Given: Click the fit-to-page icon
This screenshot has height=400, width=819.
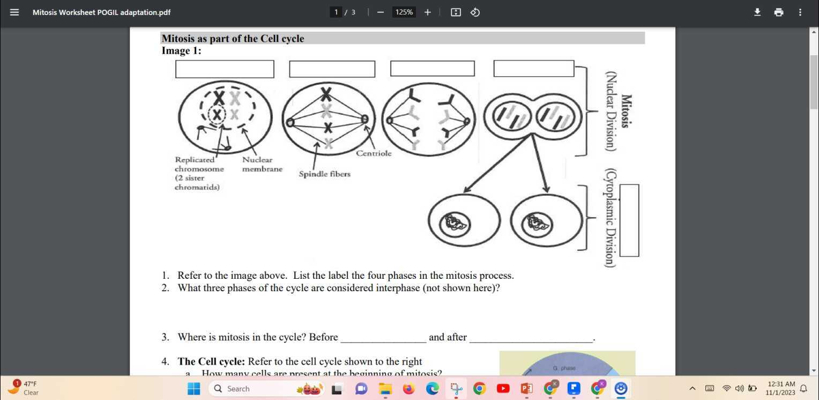Looking at the screenshot, I should (455, 12).
